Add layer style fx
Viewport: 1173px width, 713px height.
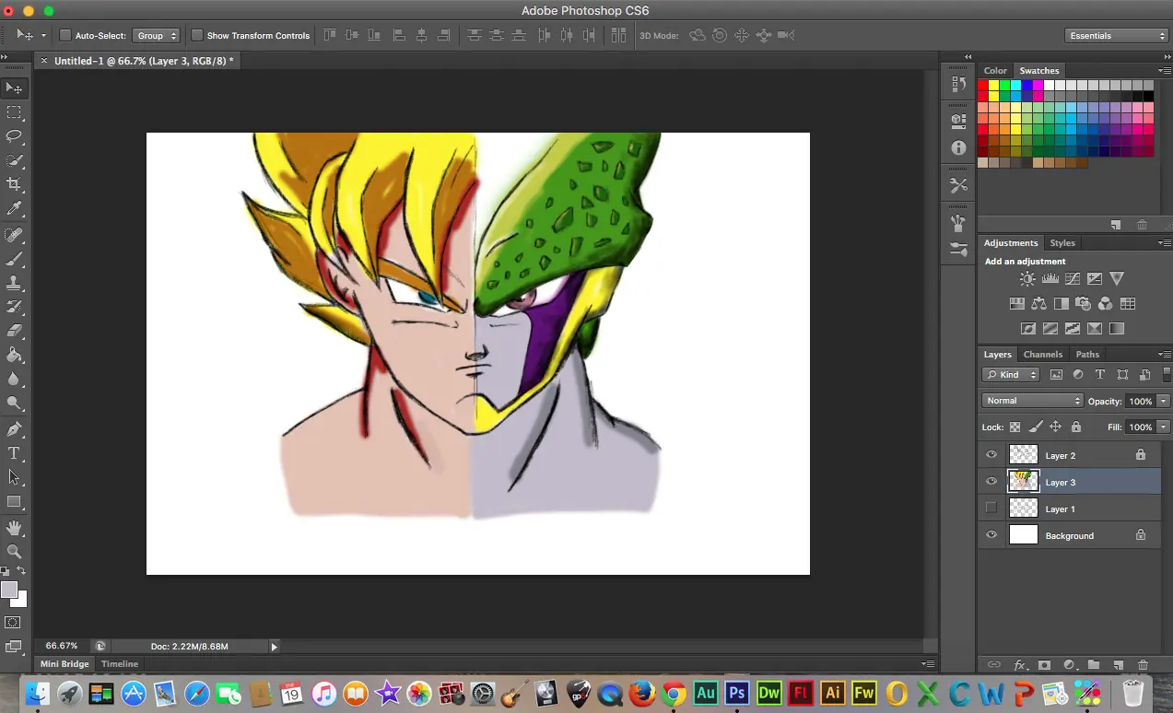tap(1020, 665)
